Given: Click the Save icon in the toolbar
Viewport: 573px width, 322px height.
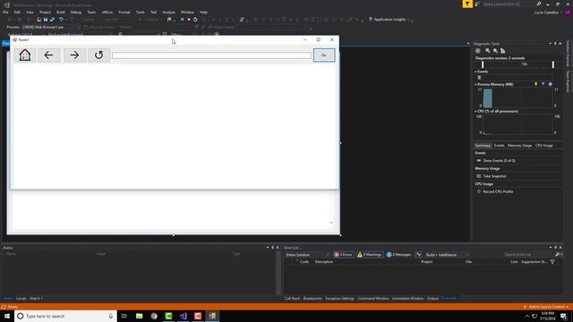Looking at the screenshot, I should pyautogui.click(x=46, y=20).
